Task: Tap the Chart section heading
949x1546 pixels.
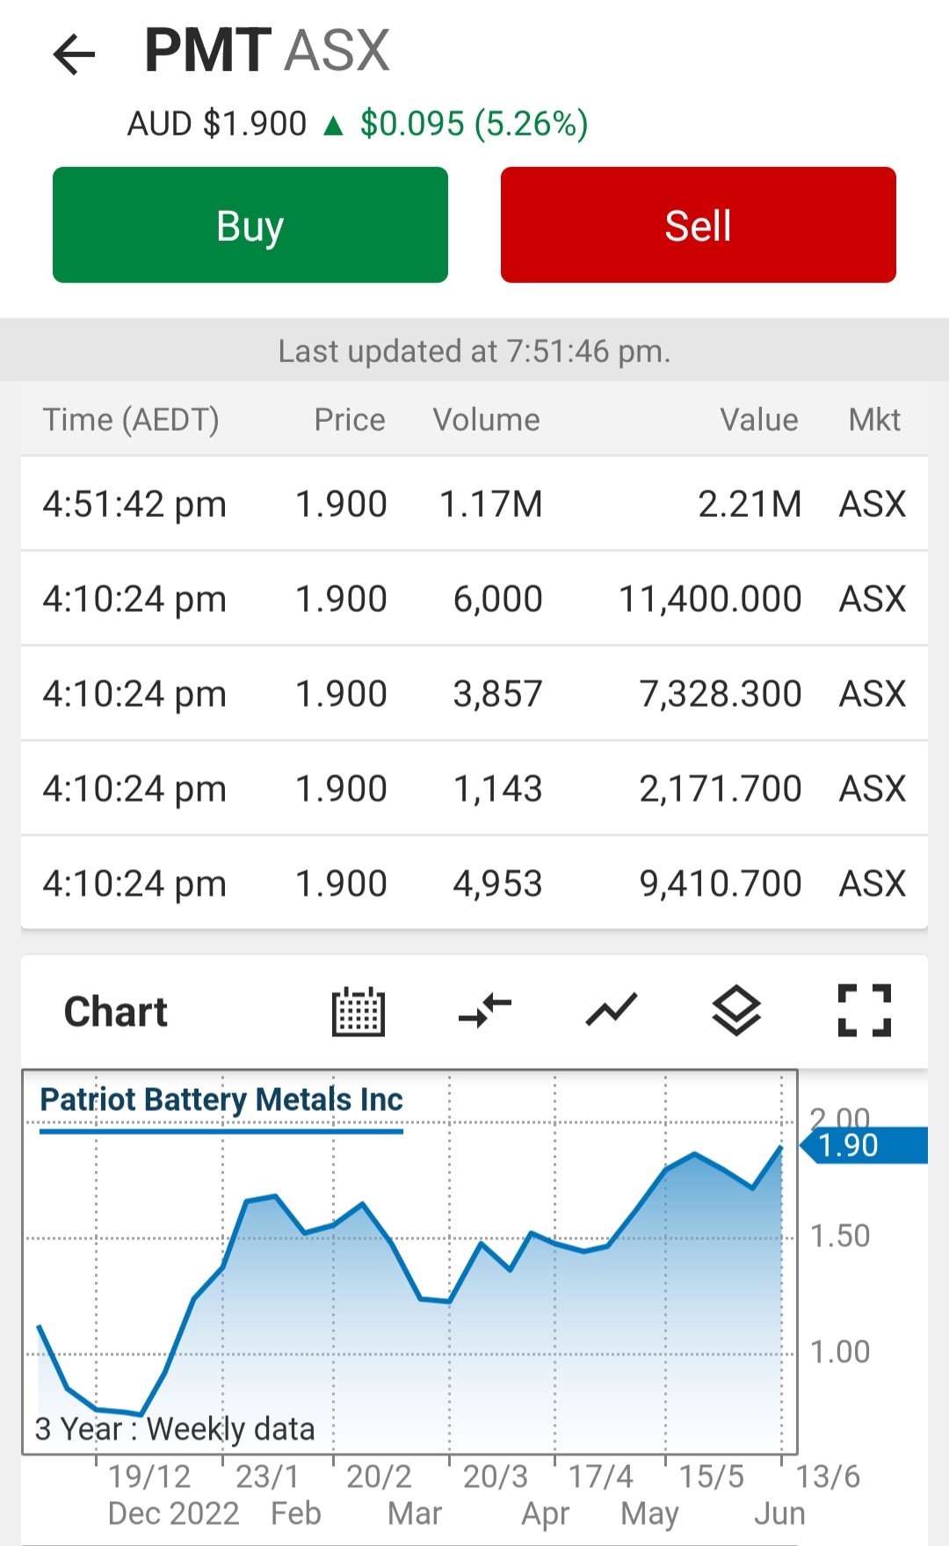Action: point(116,1012)
